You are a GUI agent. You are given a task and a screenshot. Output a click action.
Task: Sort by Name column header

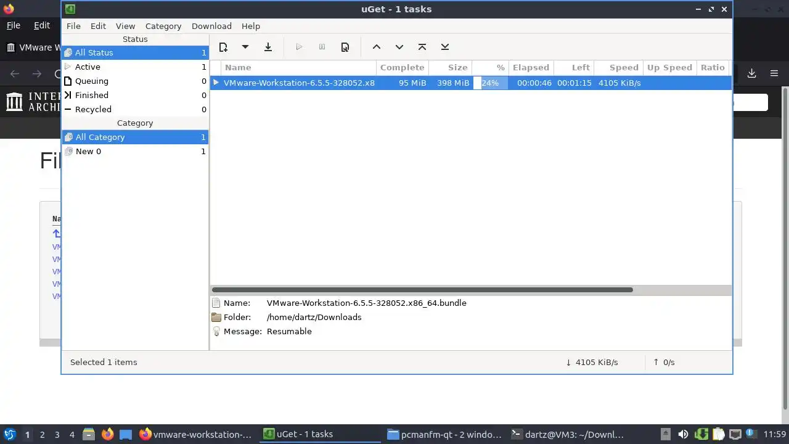point(299,67)
